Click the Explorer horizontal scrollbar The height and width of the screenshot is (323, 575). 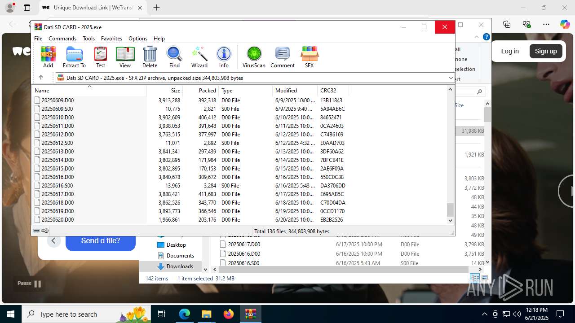(344, 269)
